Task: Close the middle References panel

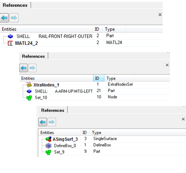Action: (167, 65)
